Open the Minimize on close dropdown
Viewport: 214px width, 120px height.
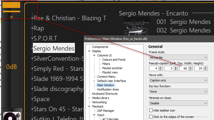click(x=178, y=103)
